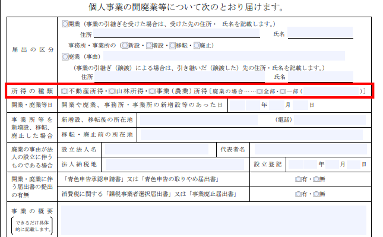Focus 新増設、移転後の所在地 address field

[199, 120]
